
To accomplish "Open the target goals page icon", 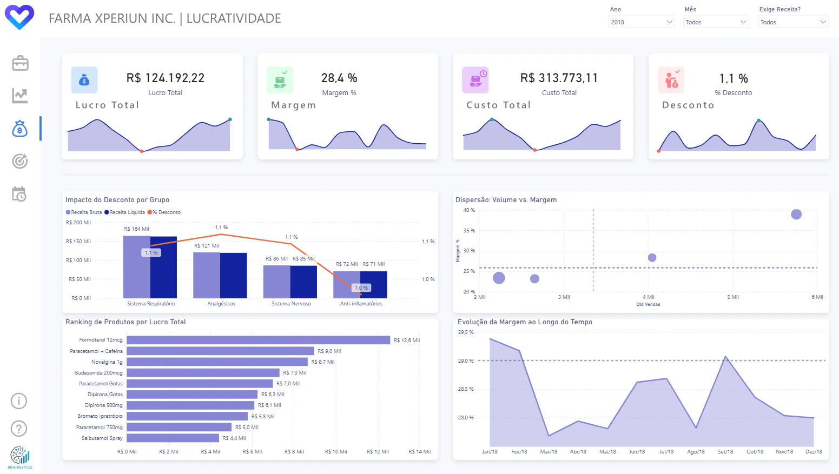I will point(20,161).
